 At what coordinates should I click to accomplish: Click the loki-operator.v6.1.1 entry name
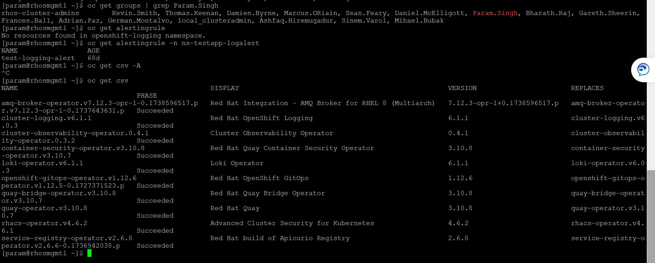click(42, 163)
